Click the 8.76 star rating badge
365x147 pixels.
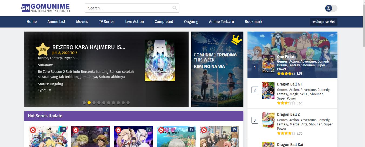click(43, 49)
